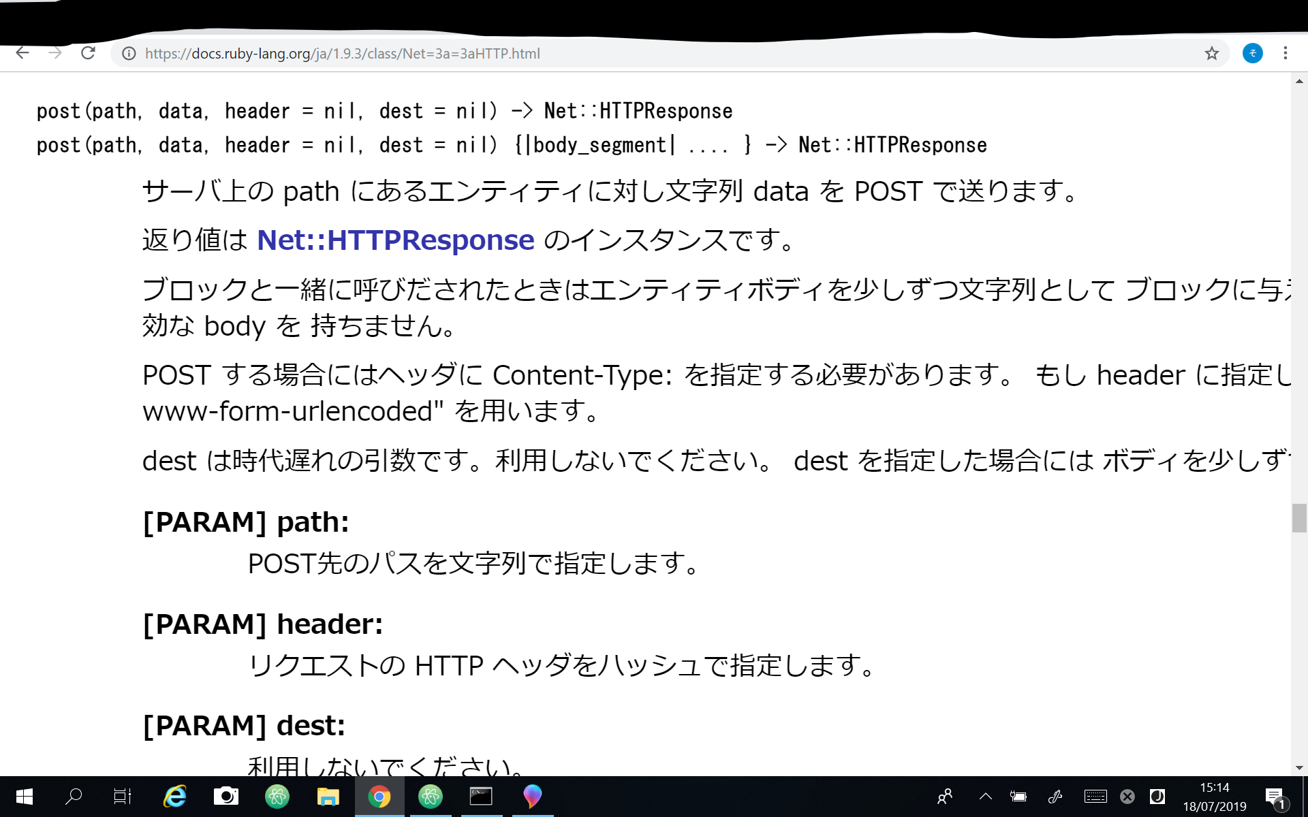Open Task View on the taskbar
Viewport: 1308px width, 817px height.
point(123,796)
